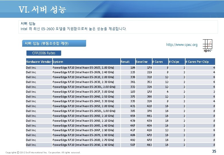
Task: Select the # Chips column header
Action: point(177,62)
